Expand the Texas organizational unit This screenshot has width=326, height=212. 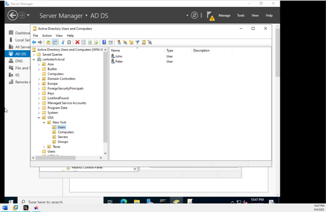[44, 147]
